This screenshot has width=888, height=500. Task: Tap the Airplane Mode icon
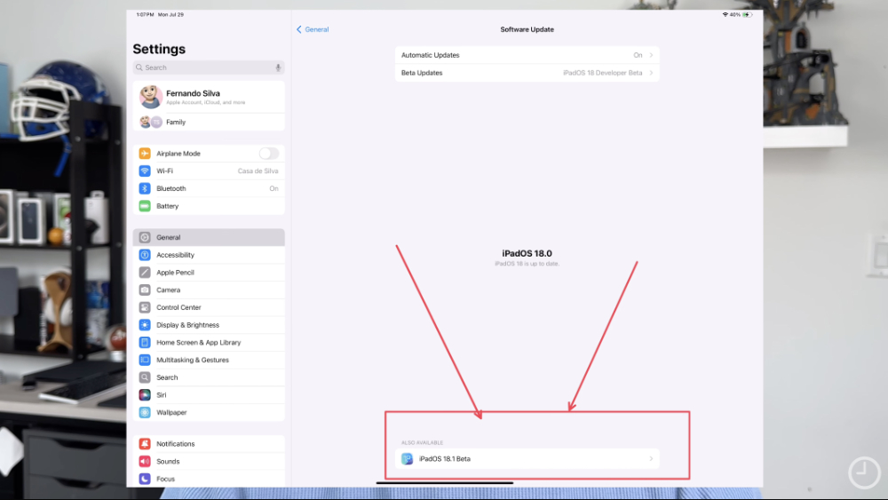pyautogui.click(x=145, y=154)
